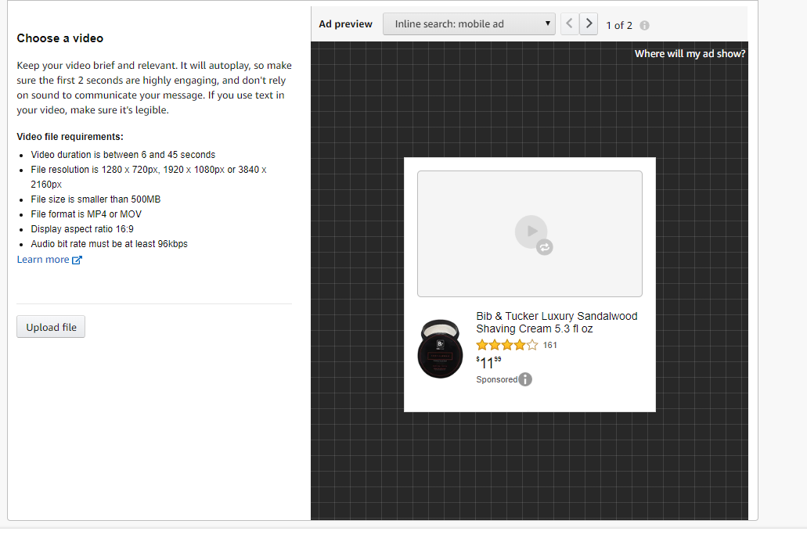
Task: Click the gray video placeholder area
Action: pyautogui.click(x=530, y=234)
